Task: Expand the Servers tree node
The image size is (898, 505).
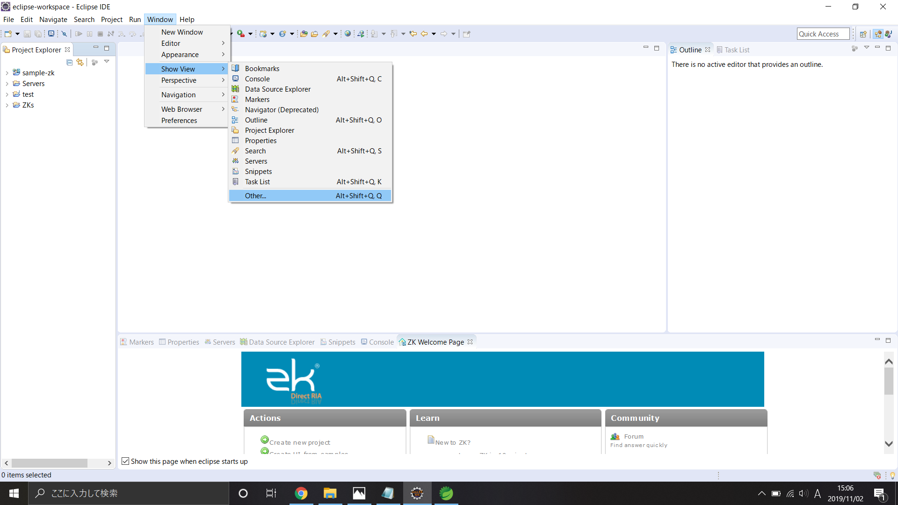Action: [7, 84]
